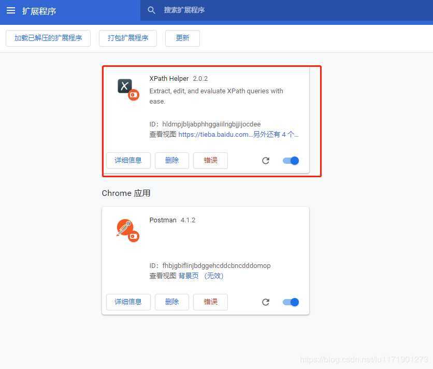Click the Postman 4.1.2 title

coord(172,220)
